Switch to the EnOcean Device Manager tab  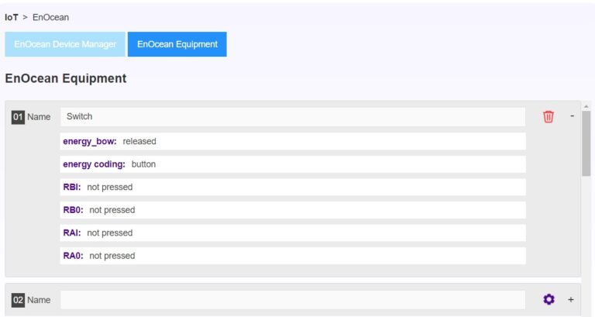(65, 44)
